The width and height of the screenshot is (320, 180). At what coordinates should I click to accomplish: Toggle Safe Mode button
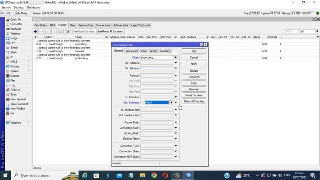21,13
